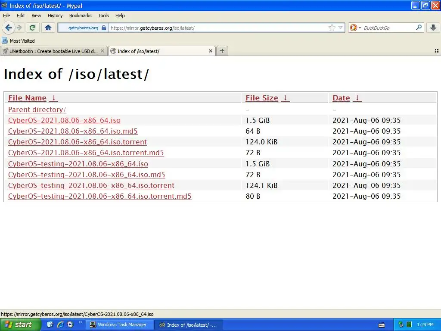Click the Forward arrow button

19,28
